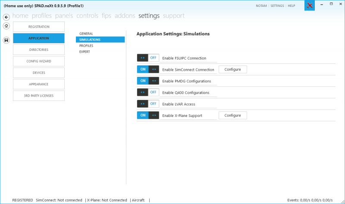Click the back arrow icon
The width and height of the screenshot is (345, 204).
[6, 17]
